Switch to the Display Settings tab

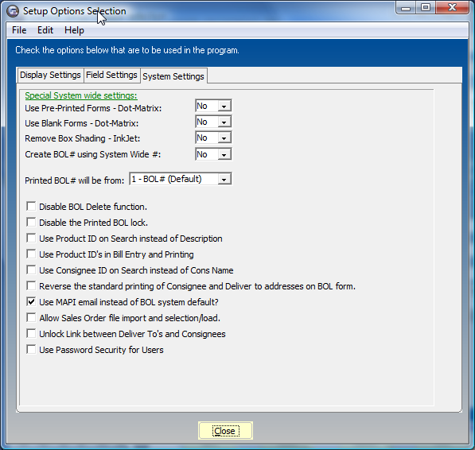tap(50, 75)
